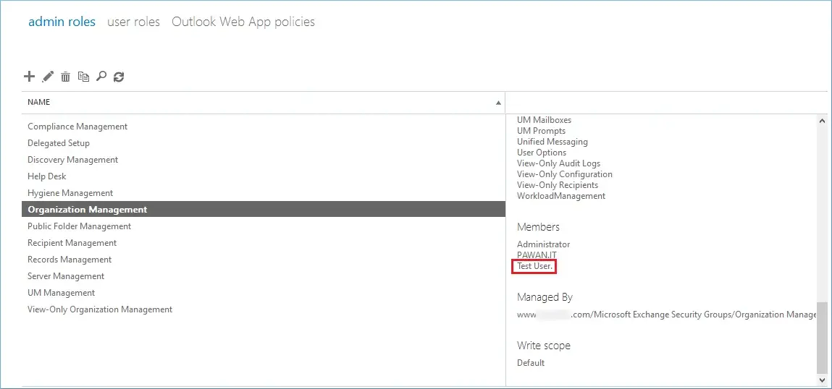Image resolution: width=832 pixels, height=389 pixels.
Task: Delete the selected role group
Action: tap(65, 77)
